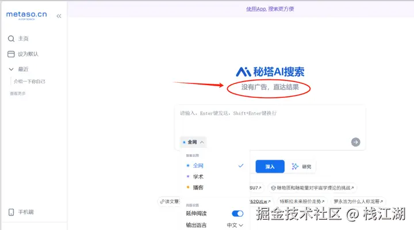Click the 使用App, 搜索更方便 banner link

[x=270, y=9]
